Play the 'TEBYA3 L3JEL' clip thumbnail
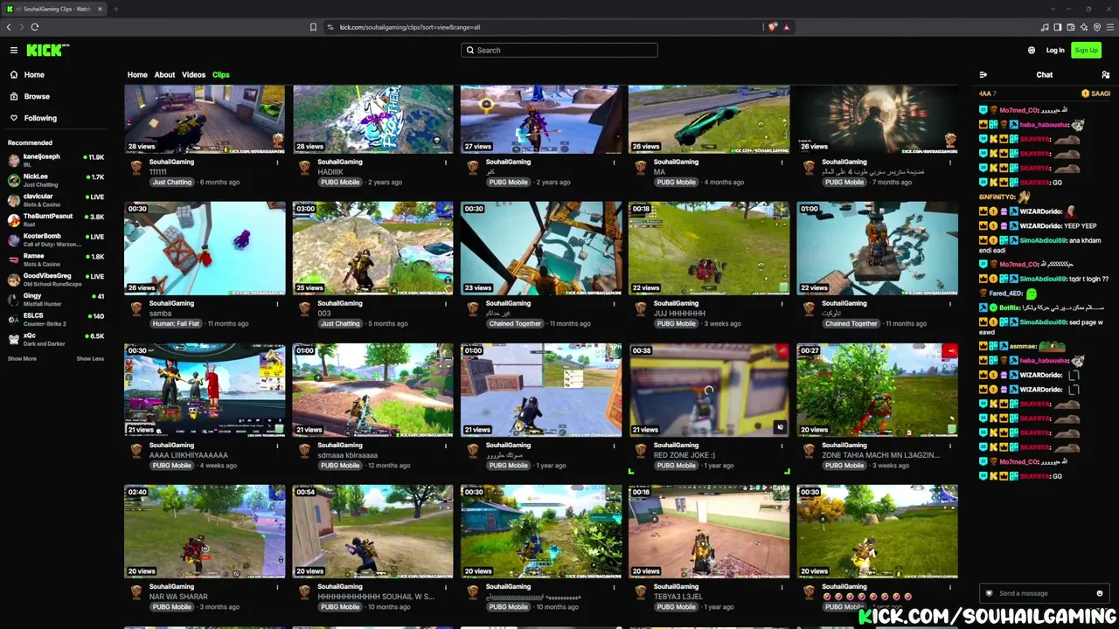Screen dimensions: 1119x629 coord(709,532)
